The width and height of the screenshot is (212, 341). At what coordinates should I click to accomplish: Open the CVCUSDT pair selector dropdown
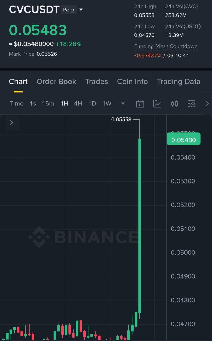click(81, 10)
